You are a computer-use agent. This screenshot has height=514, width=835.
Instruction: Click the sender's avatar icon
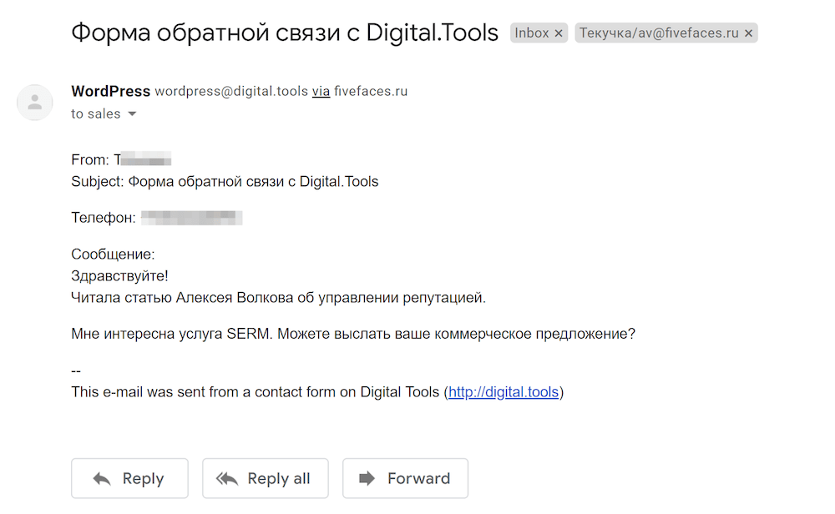(x=35, y=103)
